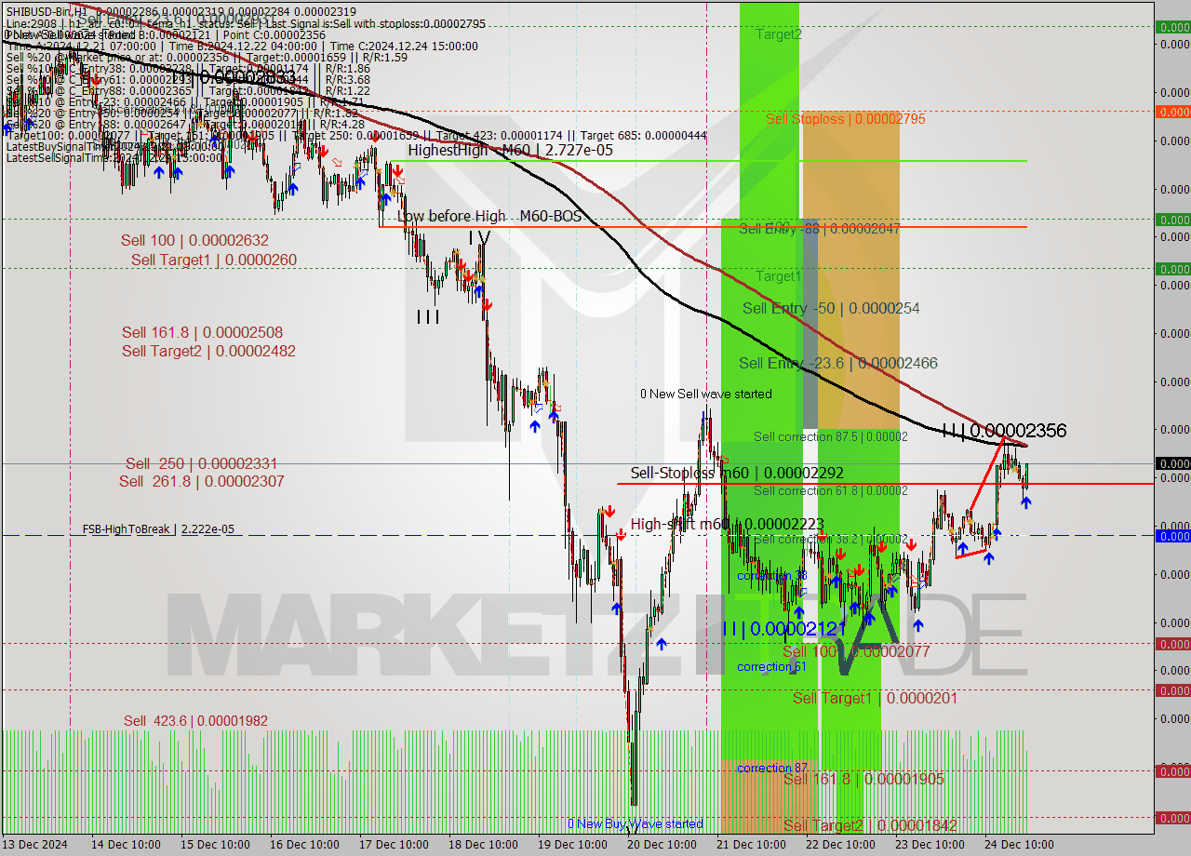Select Sell-Stoploss m60 | 0.00002292 label
This screenshot has height=856, width=1191.
pos(737,473)
